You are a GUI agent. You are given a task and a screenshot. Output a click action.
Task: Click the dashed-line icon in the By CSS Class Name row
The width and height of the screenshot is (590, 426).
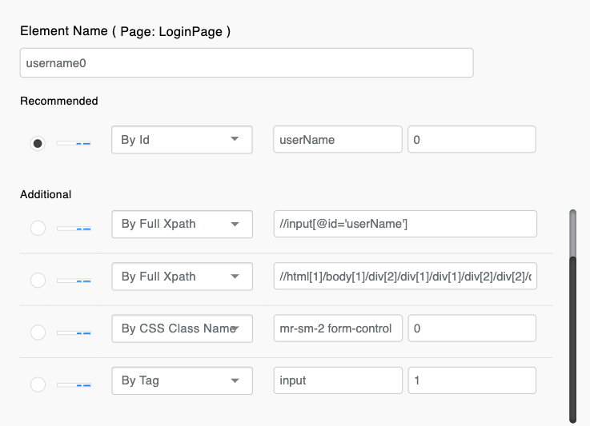pyautogui.click(x=74, y=332)
